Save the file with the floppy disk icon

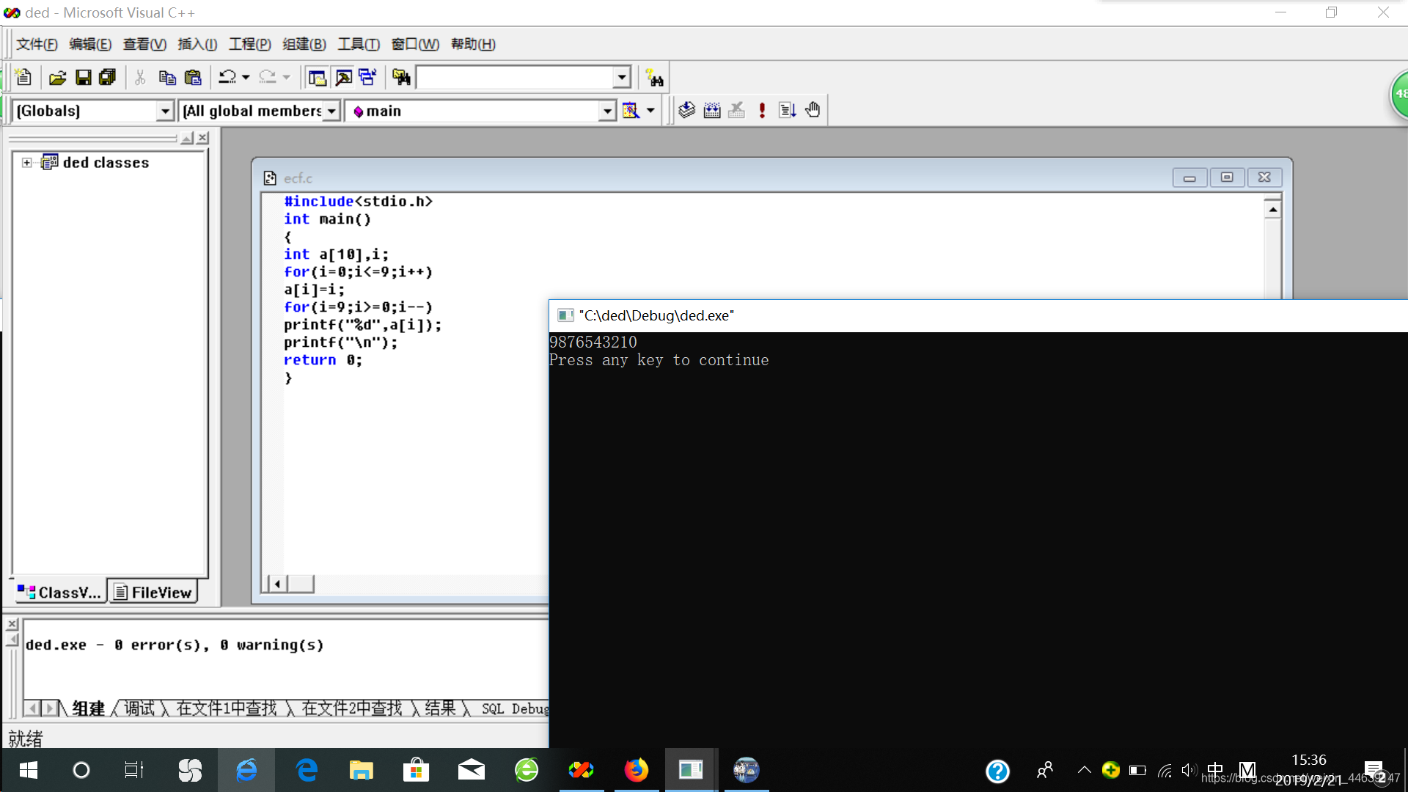(84, 77)
